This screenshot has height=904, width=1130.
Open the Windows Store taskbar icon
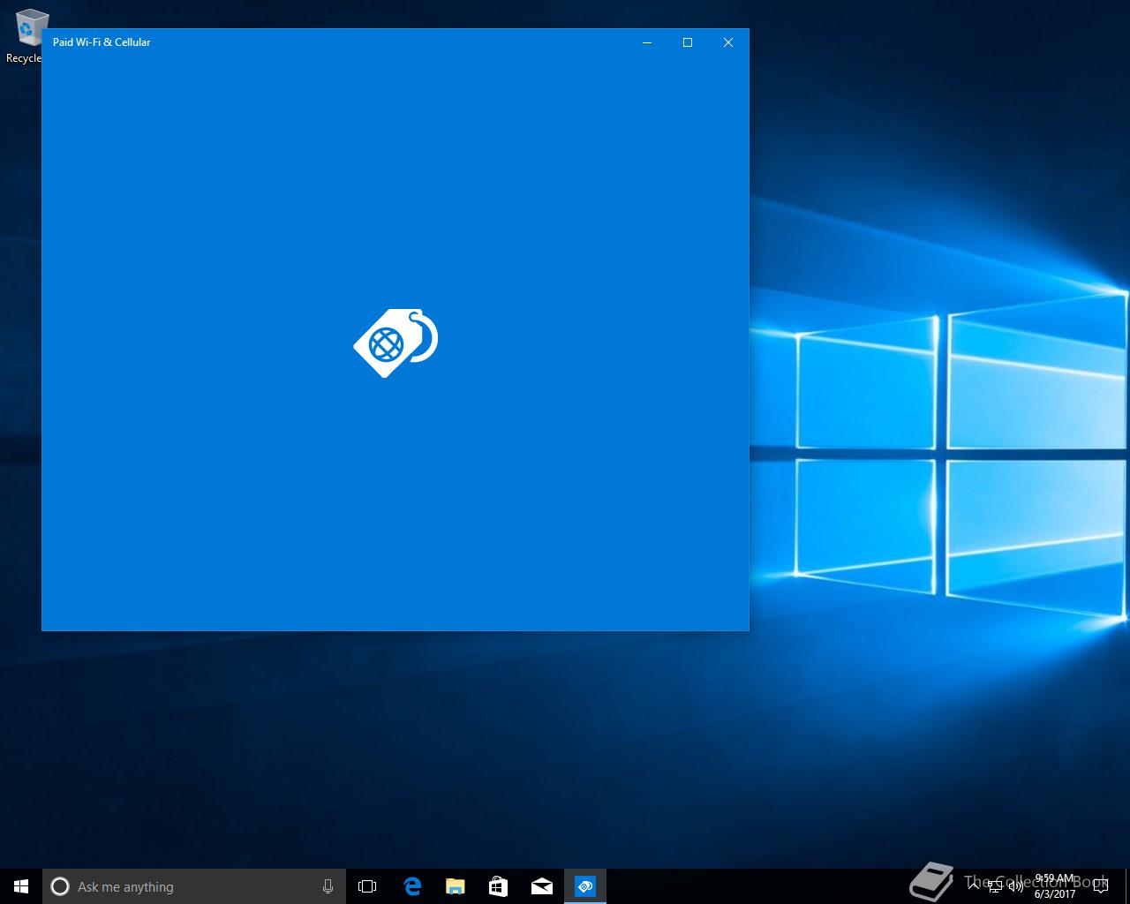point(498,886)
